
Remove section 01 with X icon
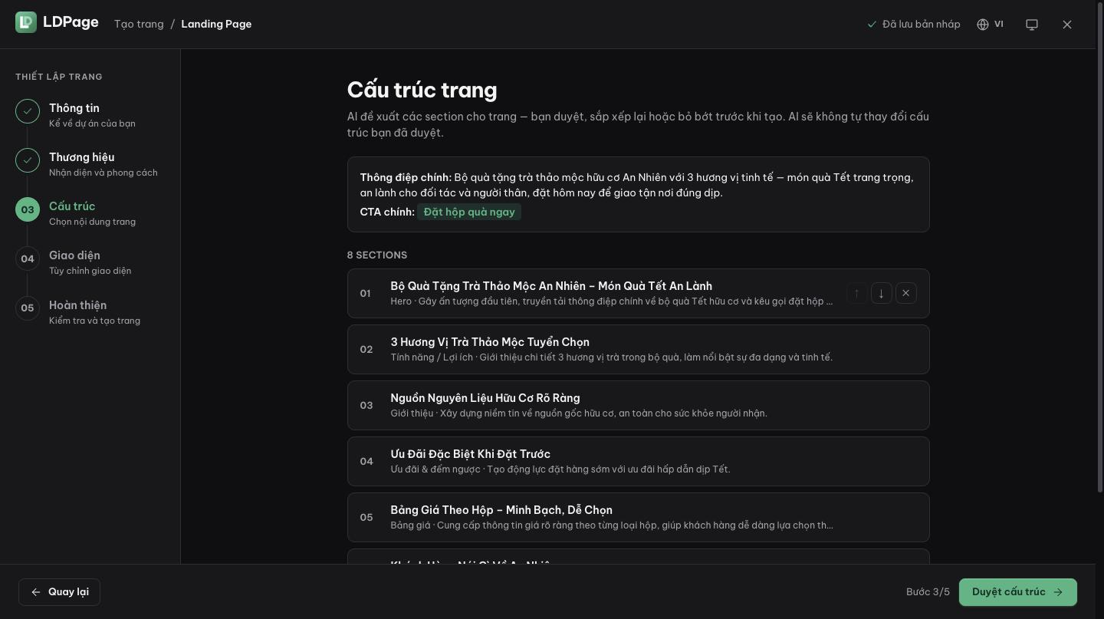click(906, 293)
